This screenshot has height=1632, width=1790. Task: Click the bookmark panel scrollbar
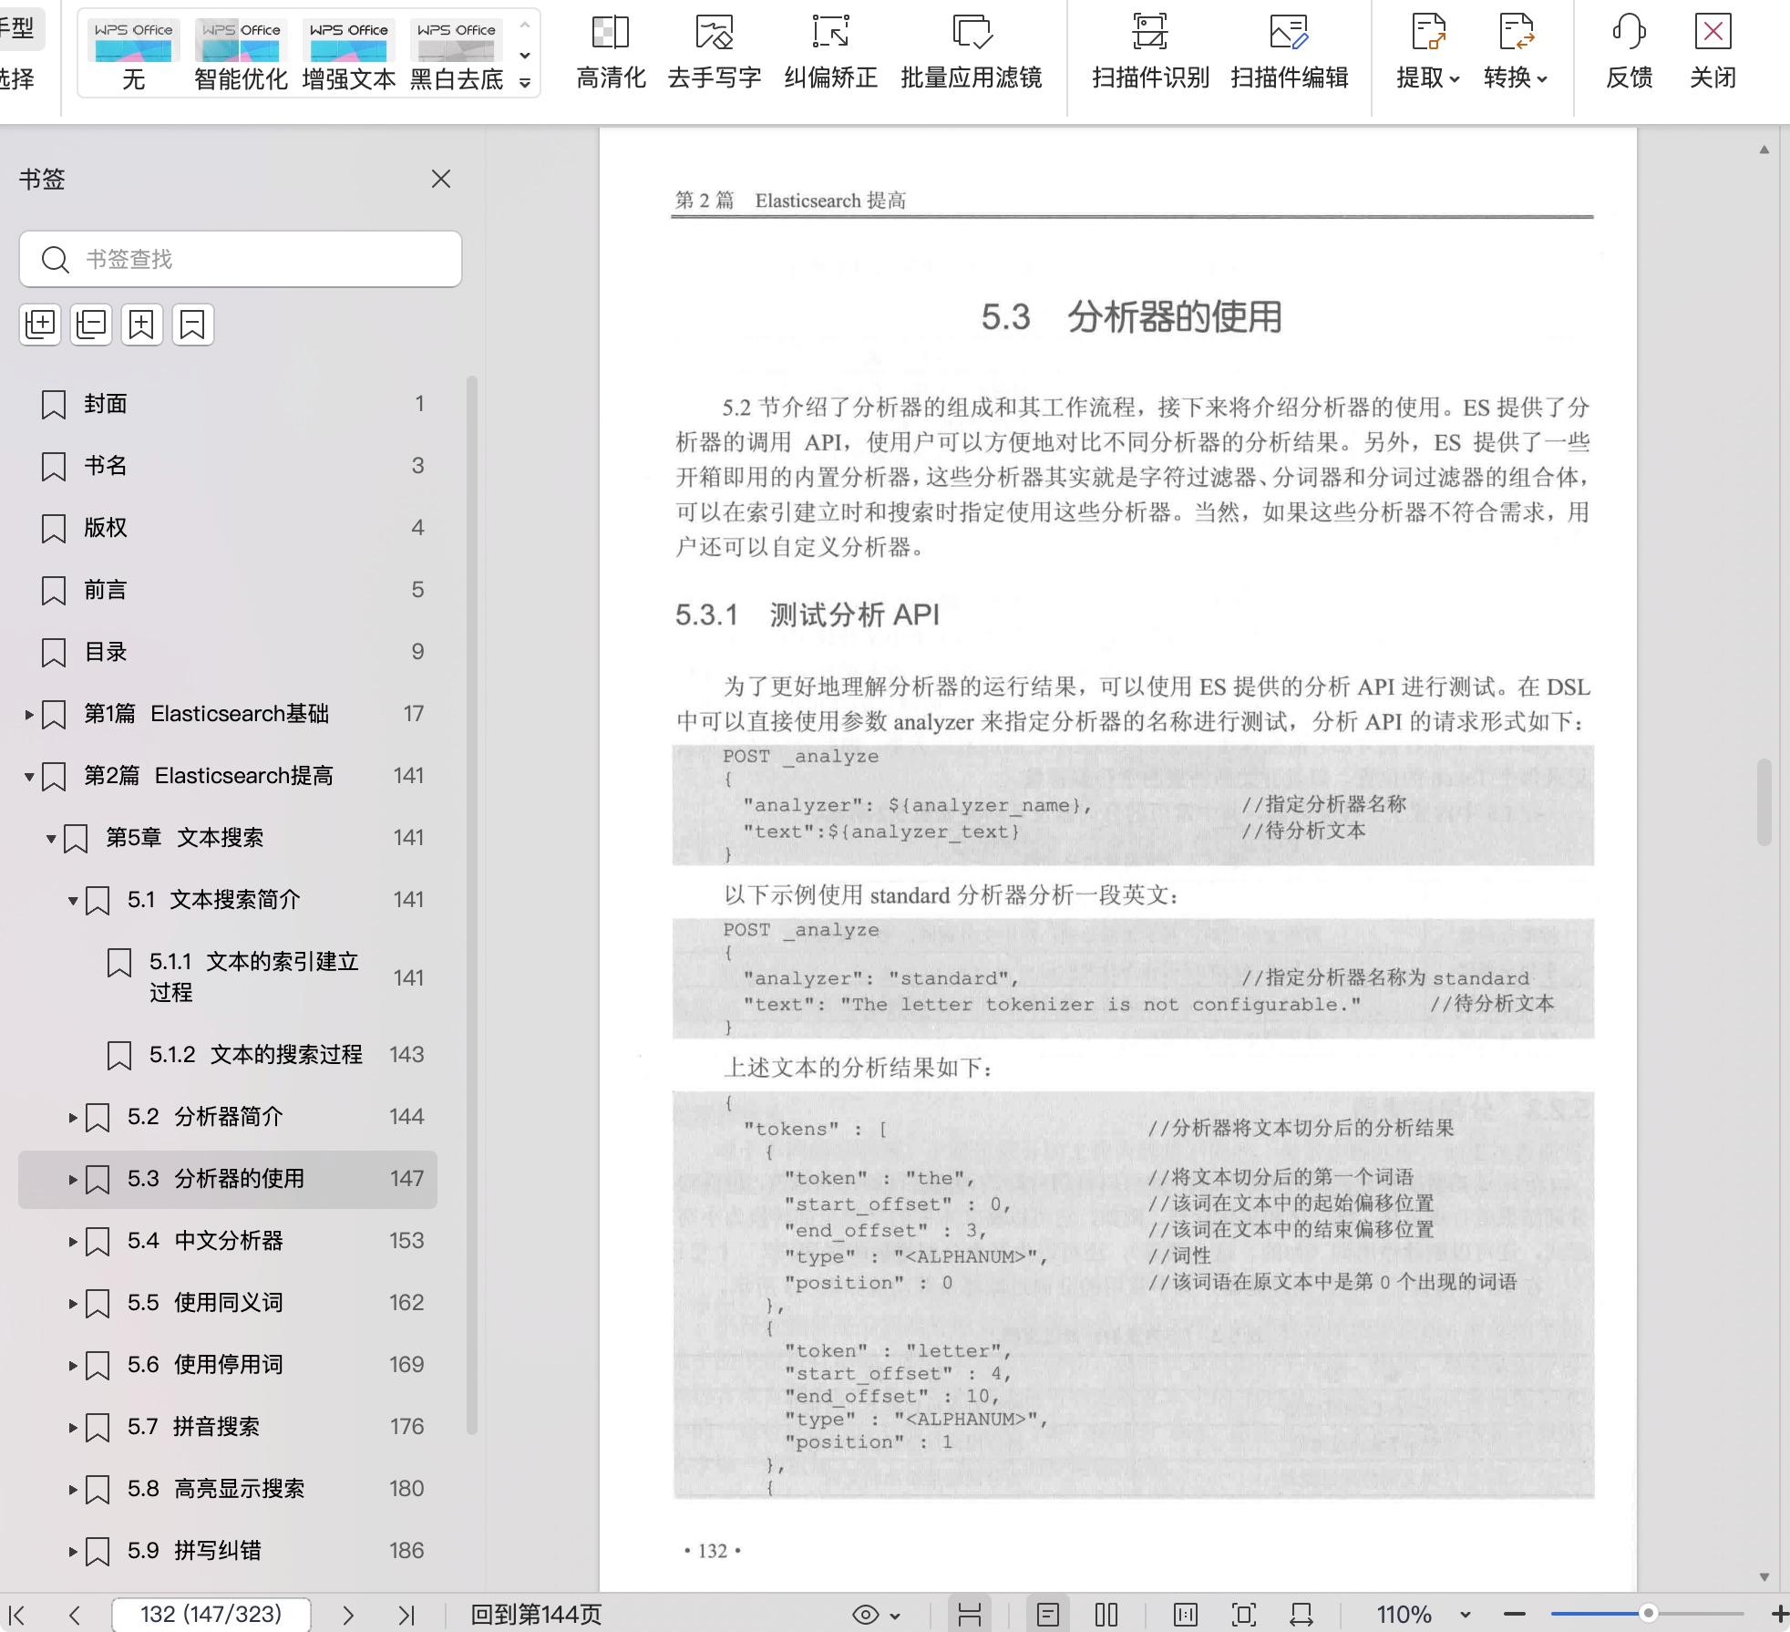pos(472,904)
